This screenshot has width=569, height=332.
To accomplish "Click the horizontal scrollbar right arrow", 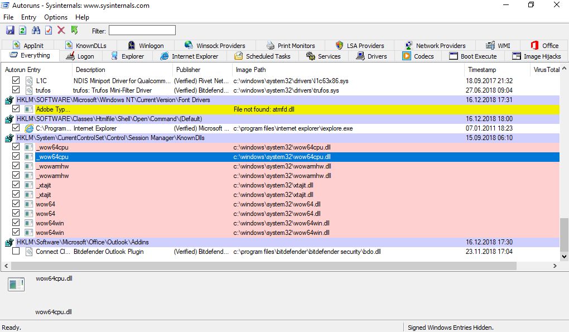I will point(555,266).
